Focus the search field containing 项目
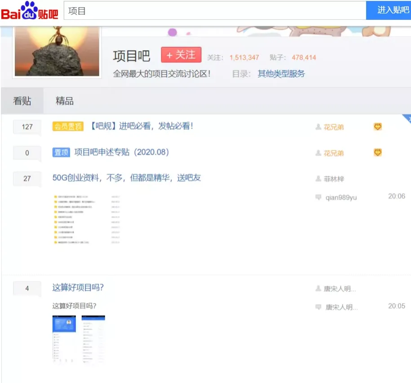This screenshot has width=411, height=383. click(x=215, y=10)
